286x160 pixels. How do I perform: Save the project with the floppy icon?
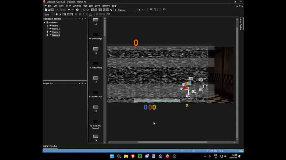pos(53,10)
